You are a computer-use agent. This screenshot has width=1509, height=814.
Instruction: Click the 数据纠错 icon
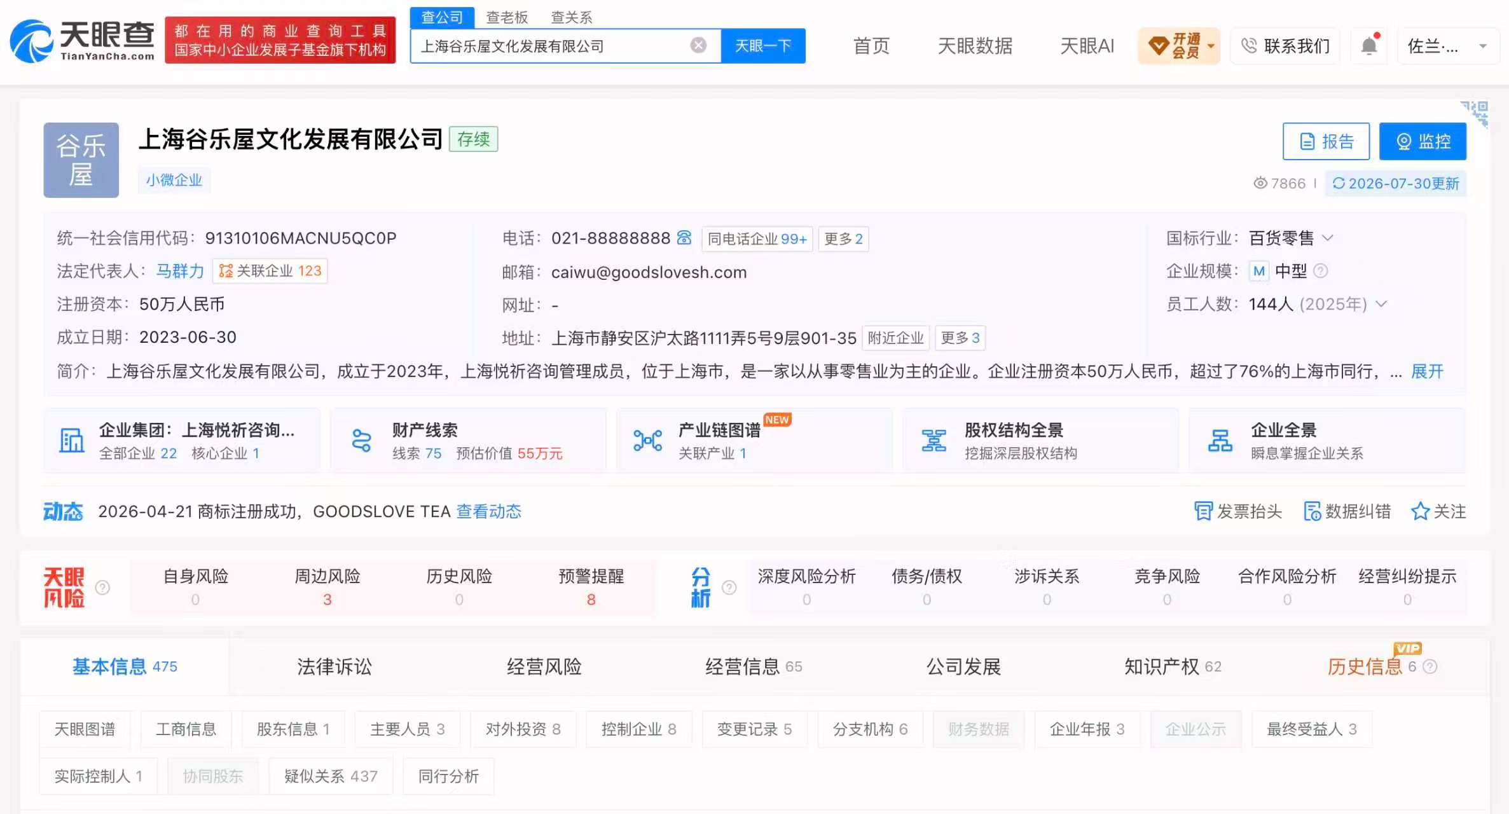(1312, 511)
